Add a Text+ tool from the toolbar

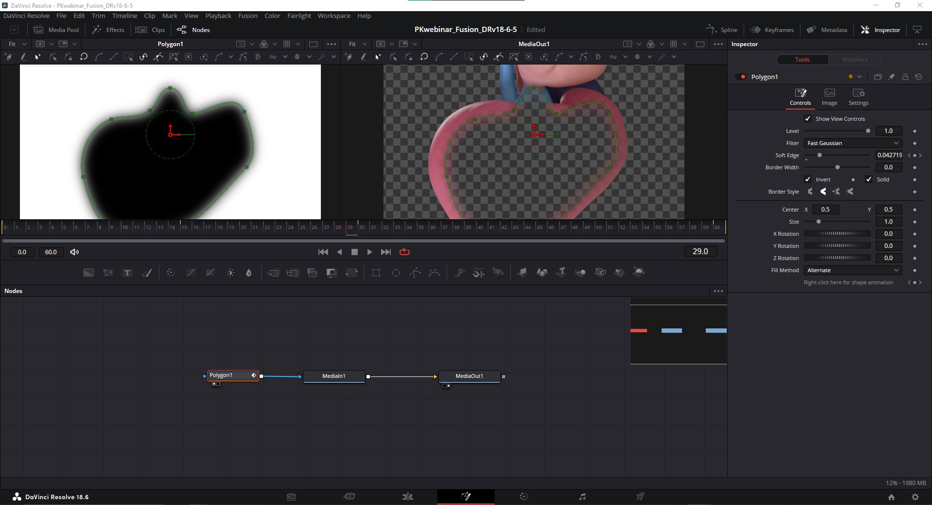(x=127, y=273)
